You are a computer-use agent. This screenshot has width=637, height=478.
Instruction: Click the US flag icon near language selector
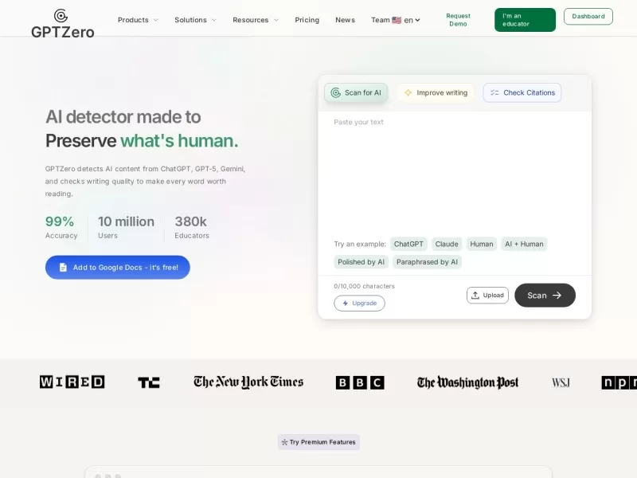coord(395,20)
